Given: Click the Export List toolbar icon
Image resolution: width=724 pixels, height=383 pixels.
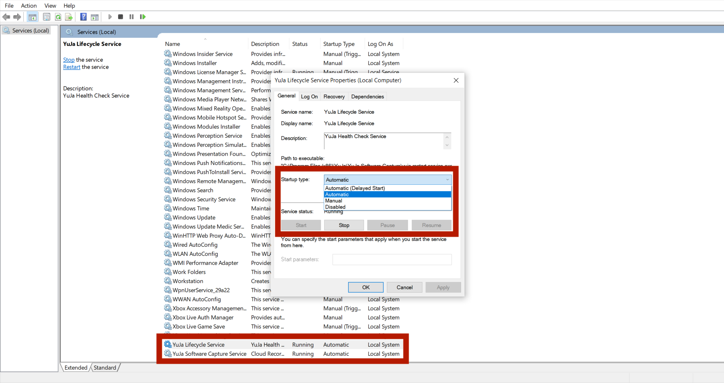Looking at the screenshot, I should coord(69,17).
